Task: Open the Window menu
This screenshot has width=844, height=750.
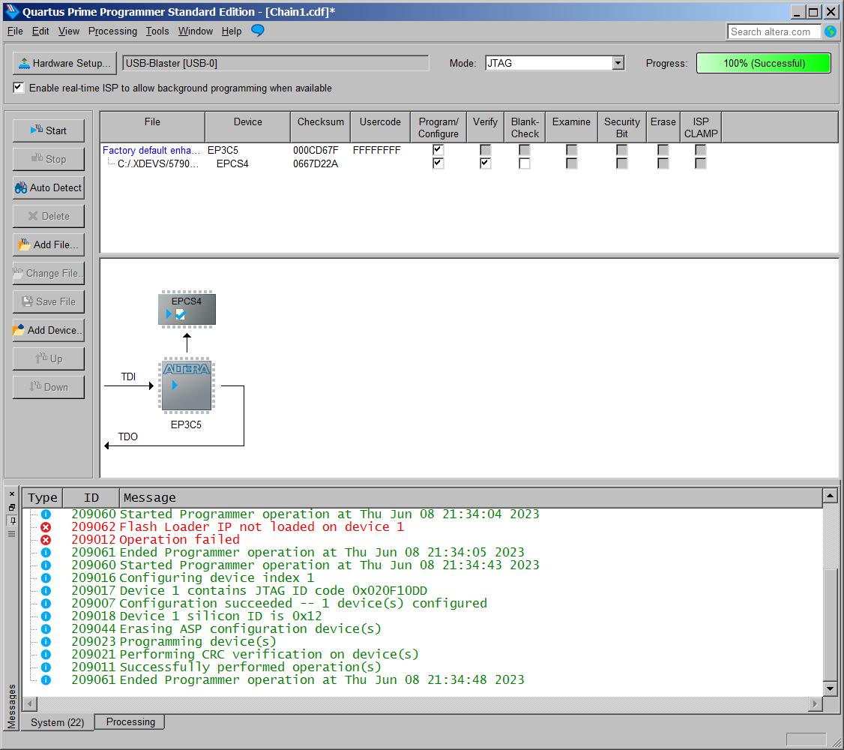Action: point(196,31)
